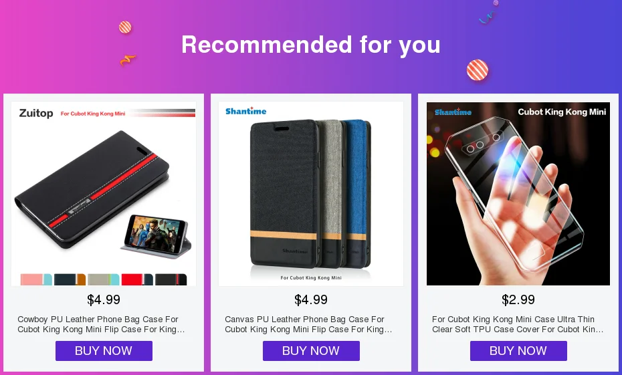
Task: Click the blue Shantime logo on canvas image
Action: [x=246, y=111]
